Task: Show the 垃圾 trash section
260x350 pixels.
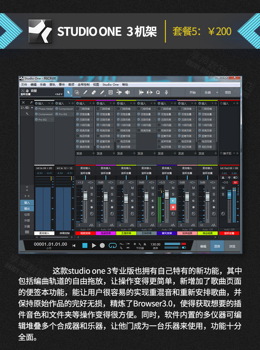Action: click(x=27, y=214)
